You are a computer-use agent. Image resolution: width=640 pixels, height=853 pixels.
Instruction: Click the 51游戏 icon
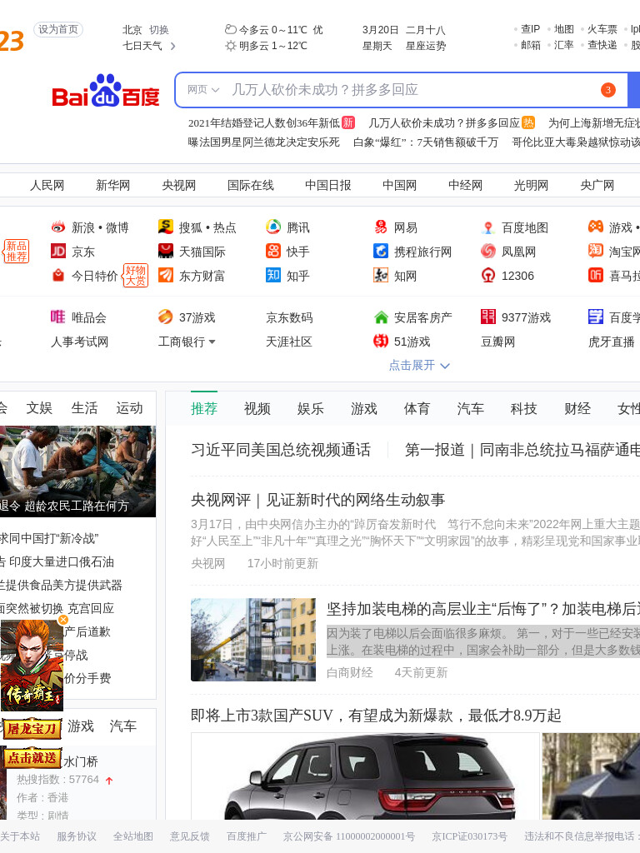click(381, 341)
